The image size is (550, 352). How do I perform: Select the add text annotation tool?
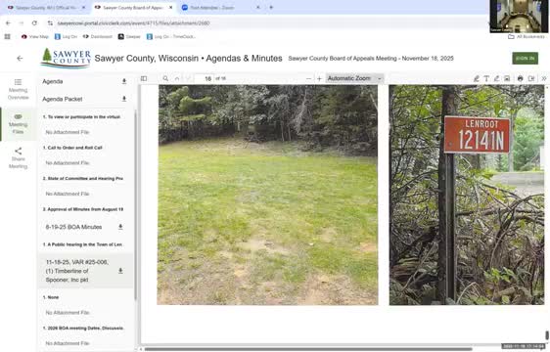pyautogui.click(x=486, y=78)
